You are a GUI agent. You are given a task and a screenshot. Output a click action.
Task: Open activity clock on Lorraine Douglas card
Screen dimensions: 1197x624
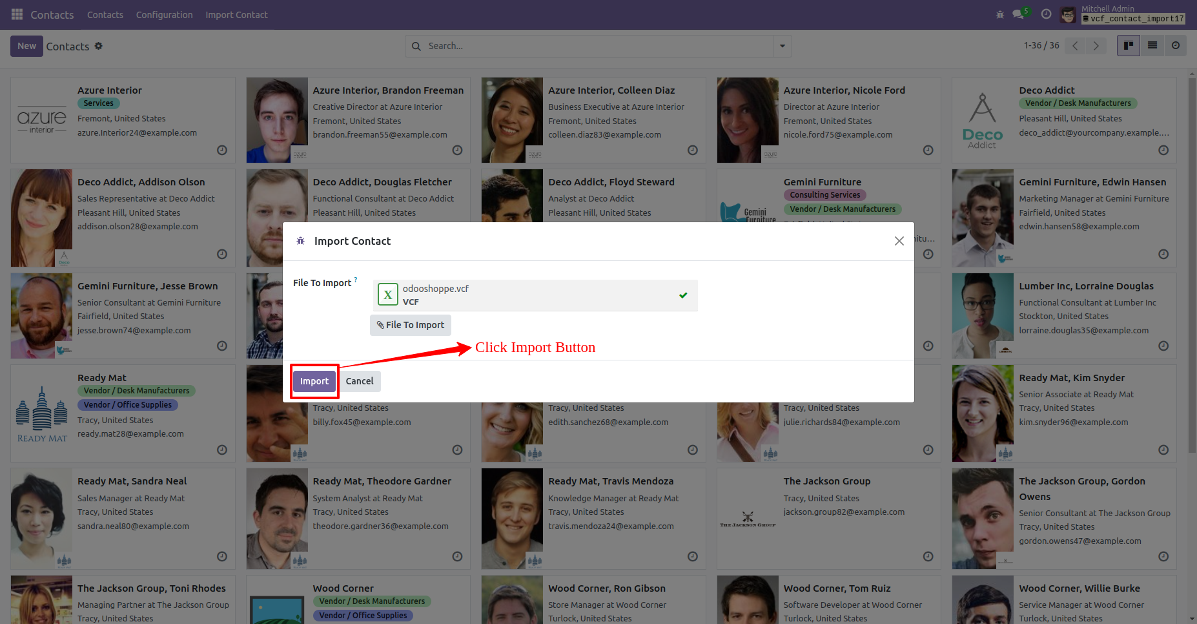tap(1163, 346)
